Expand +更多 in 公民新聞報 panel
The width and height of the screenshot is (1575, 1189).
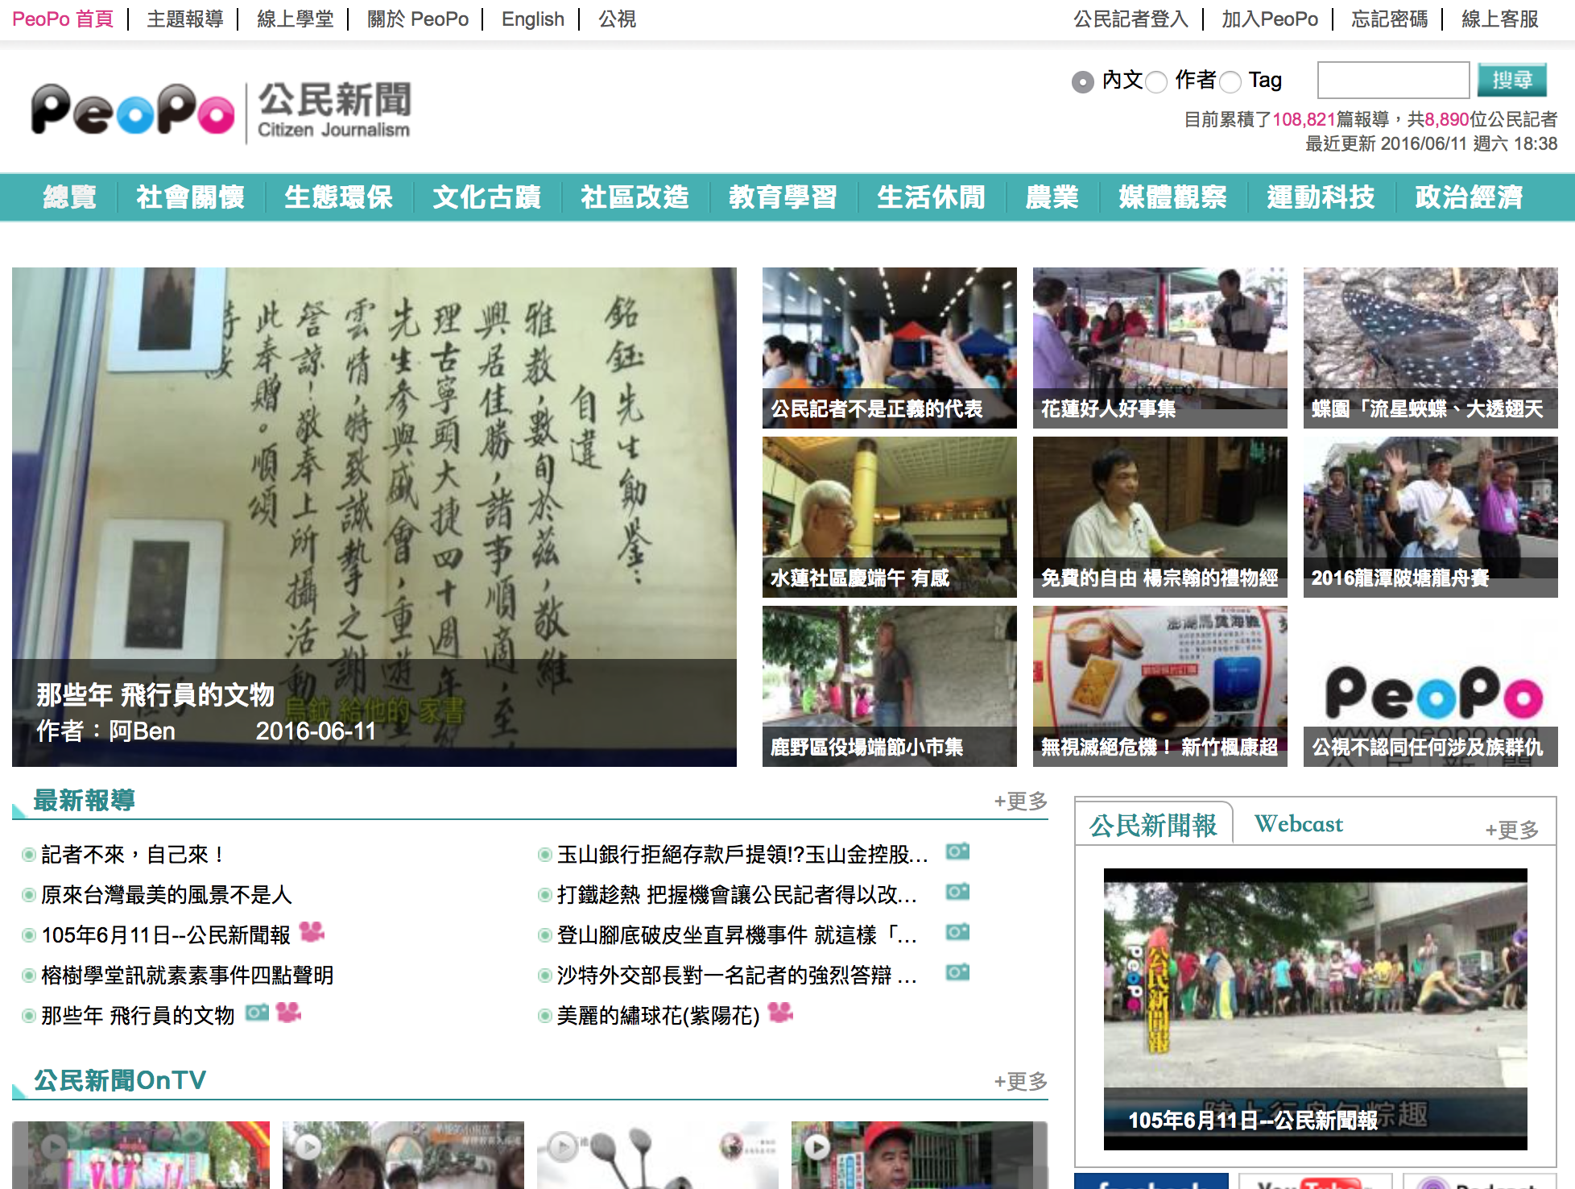1511,830
